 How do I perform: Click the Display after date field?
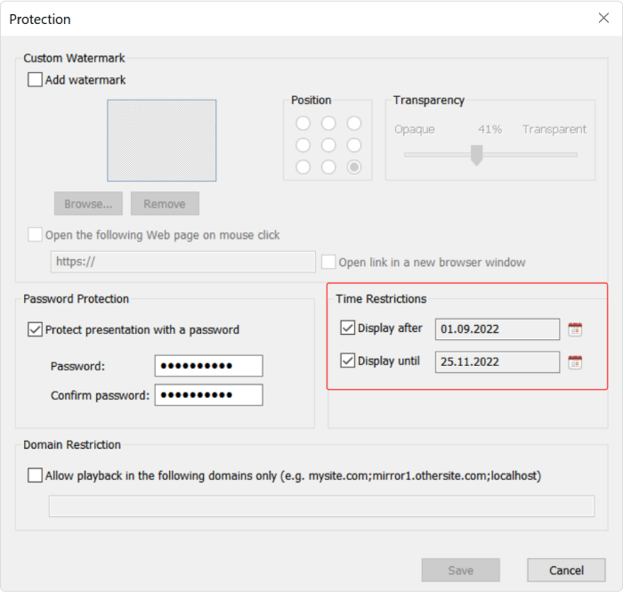click(x=498, y=329)
